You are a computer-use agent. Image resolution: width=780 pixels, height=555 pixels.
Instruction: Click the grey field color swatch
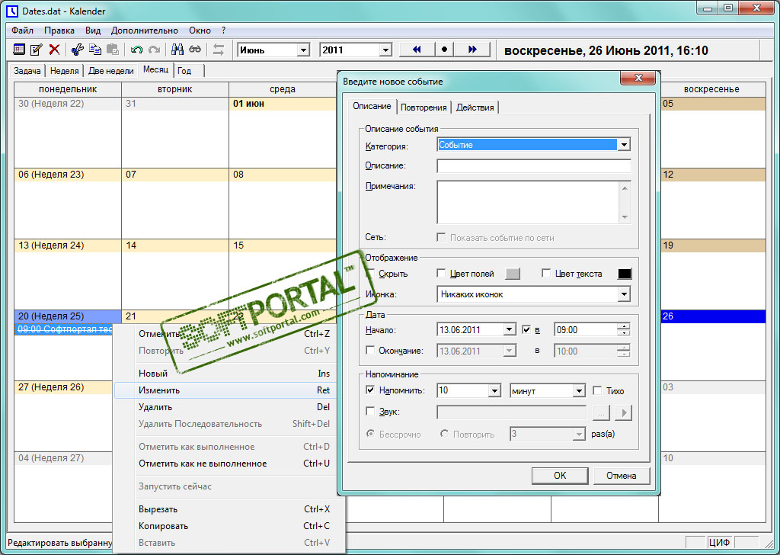pyautogui.click(x=513, y=274)
